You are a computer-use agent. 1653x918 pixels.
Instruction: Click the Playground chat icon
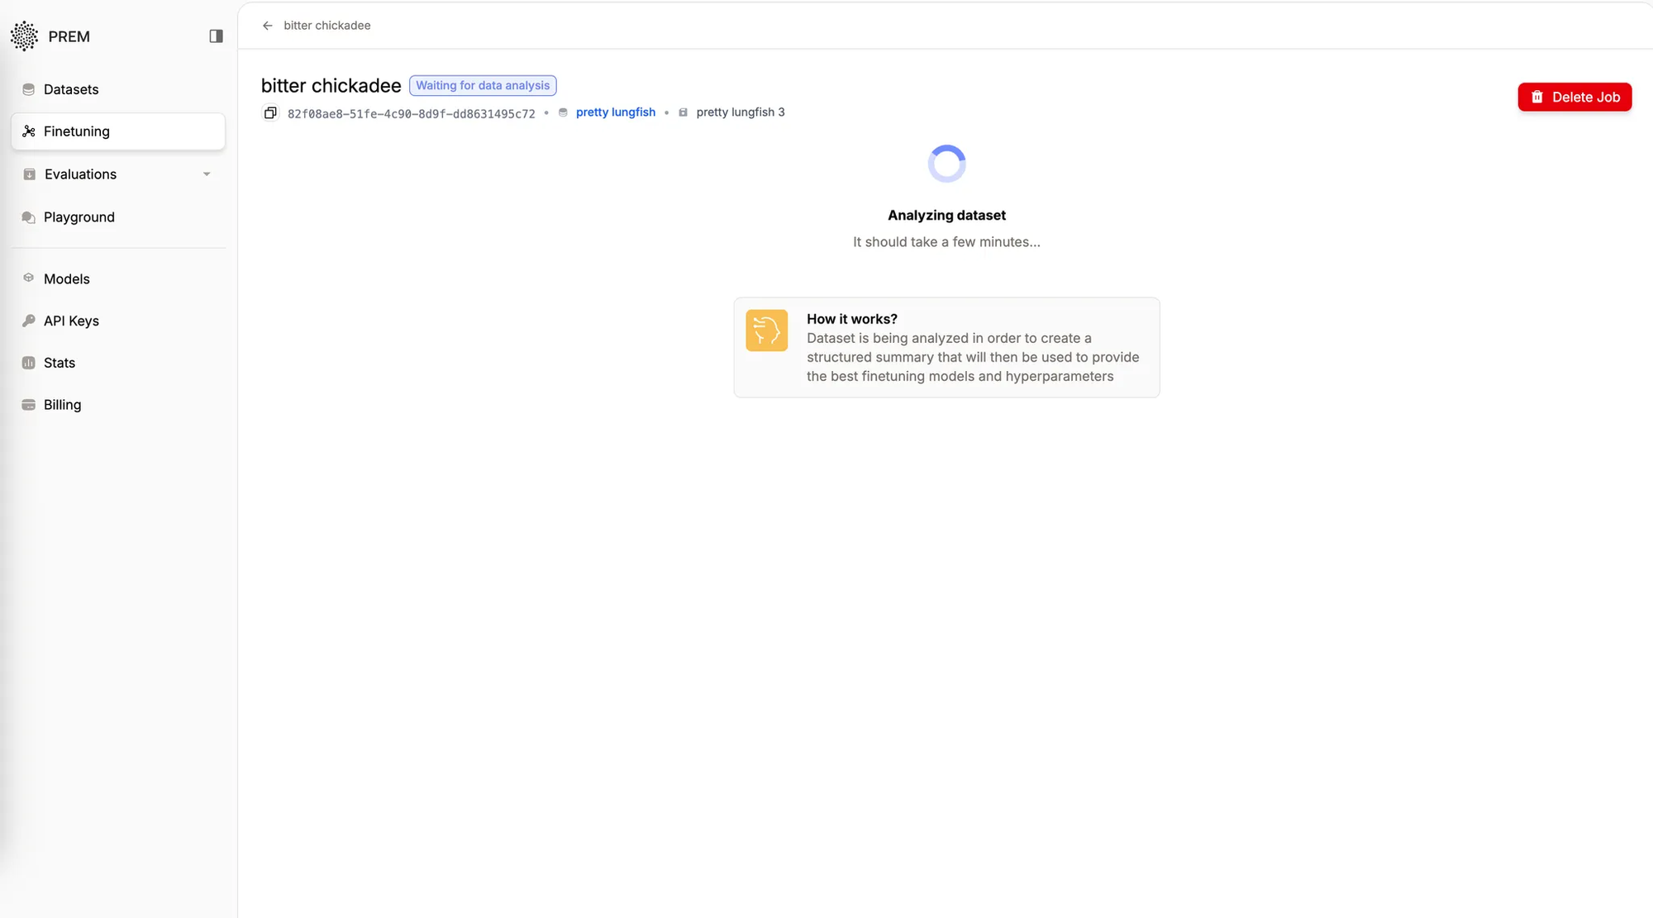(29, 217)
